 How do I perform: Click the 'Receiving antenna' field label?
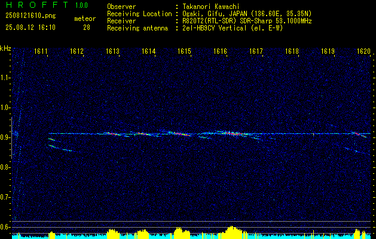(x=137, y=28)
